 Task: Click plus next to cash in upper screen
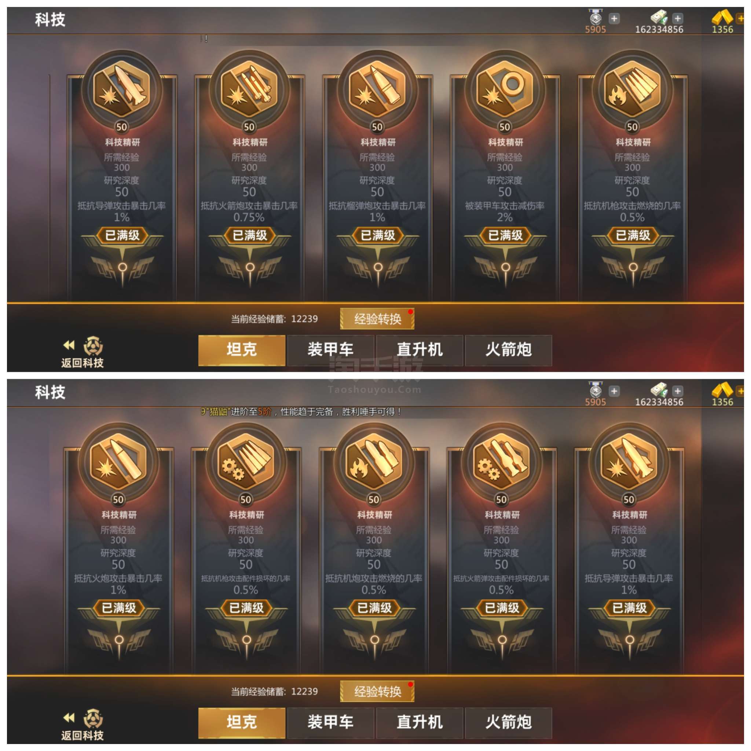click(x=678, y=18)
